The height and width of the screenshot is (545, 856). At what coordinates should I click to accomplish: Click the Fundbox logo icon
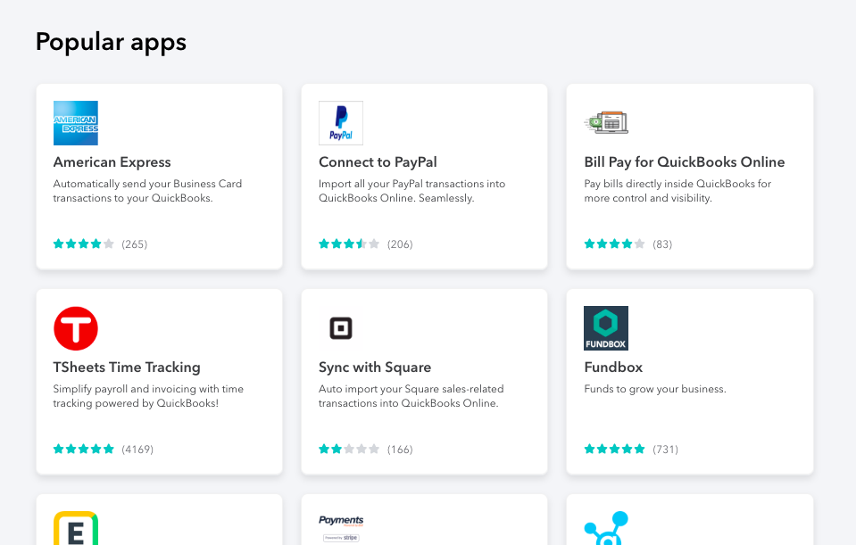click(606, 328)
